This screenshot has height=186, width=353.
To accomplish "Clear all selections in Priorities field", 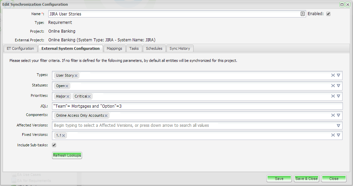I will point(333,96).
